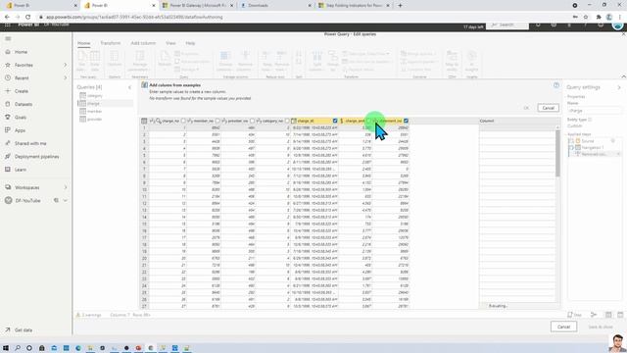
Task: Open Goals in the sidebar
Action: tap(21, 118)
